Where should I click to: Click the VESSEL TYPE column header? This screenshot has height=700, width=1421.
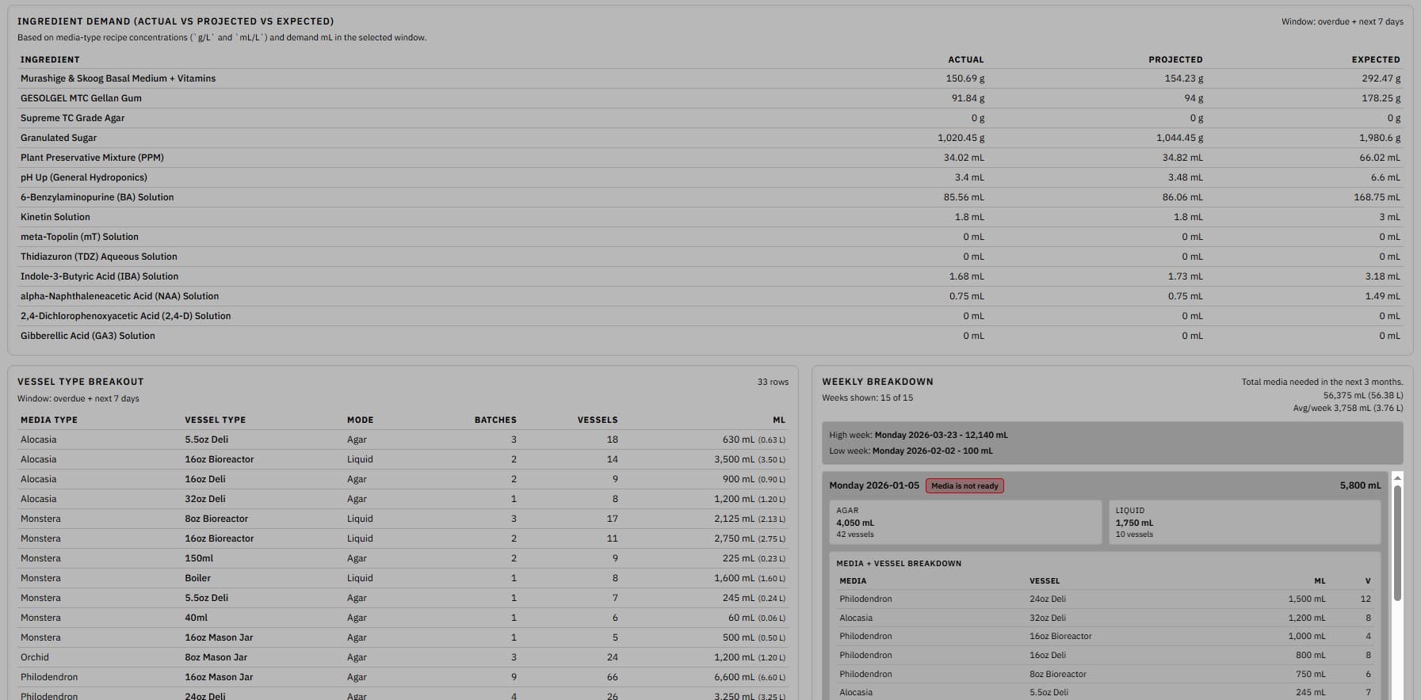click(215, 420)
